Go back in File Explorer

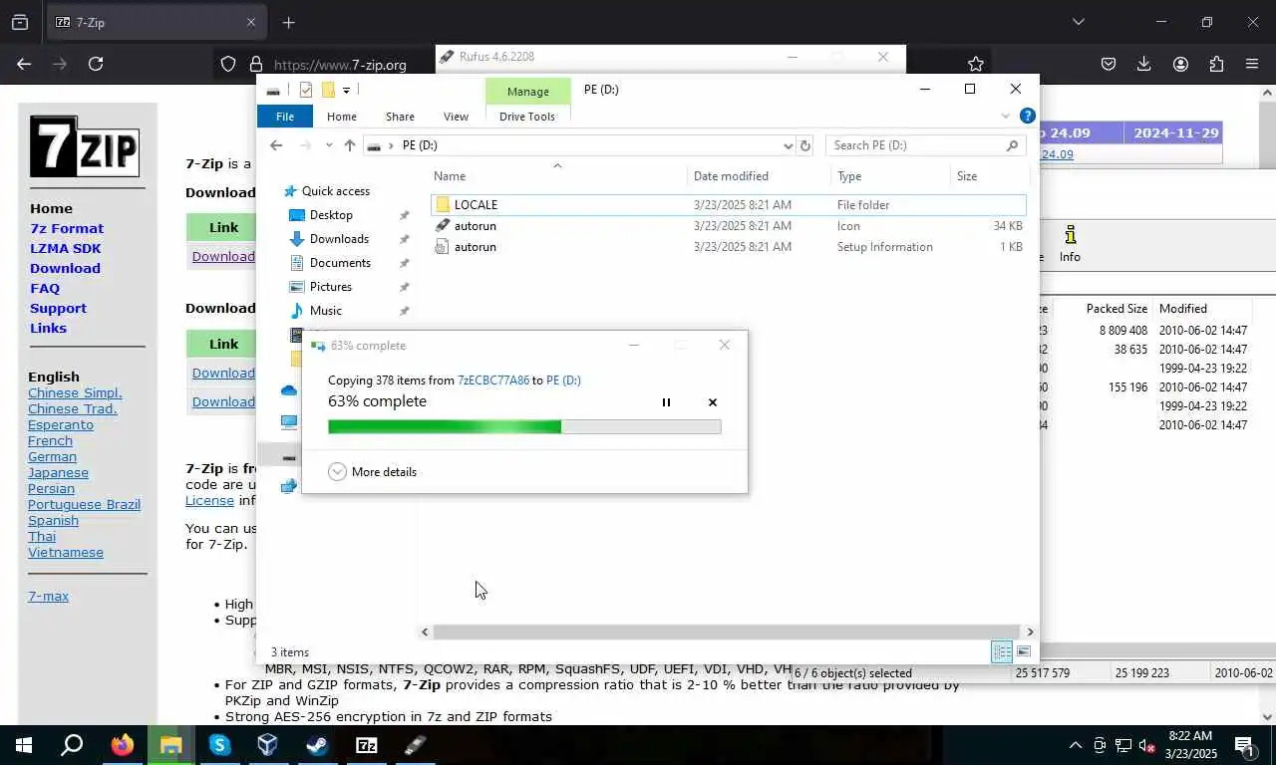(276, 145)
